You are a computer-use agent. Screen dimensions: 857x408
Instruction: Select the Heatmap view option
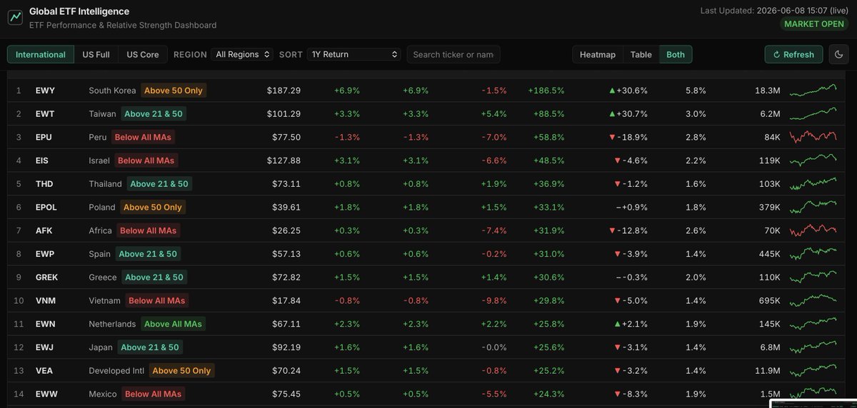pyautogui.click(x=598, y=54)
